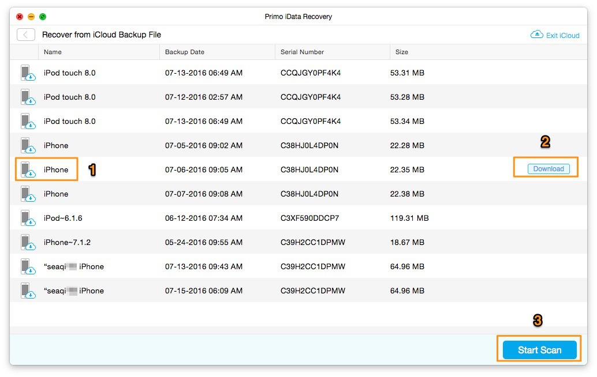
Task: Click the Exit iCloud cloud icon
Action: click(x=537, y=35)
